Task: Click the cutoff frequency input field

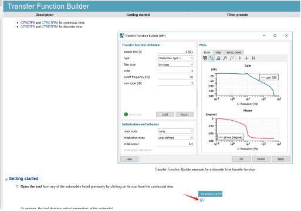Action: (x=175, y=77)
